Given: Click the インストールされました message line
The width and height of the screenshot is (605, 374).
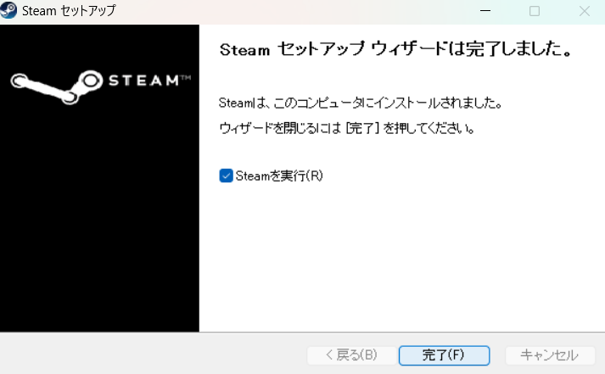Looking at the screenshot, I should click(361, 103).
